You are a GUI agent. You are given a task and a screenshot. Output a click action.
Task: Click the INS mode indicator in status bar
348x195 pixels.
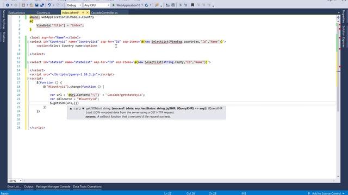coord(244,193)
